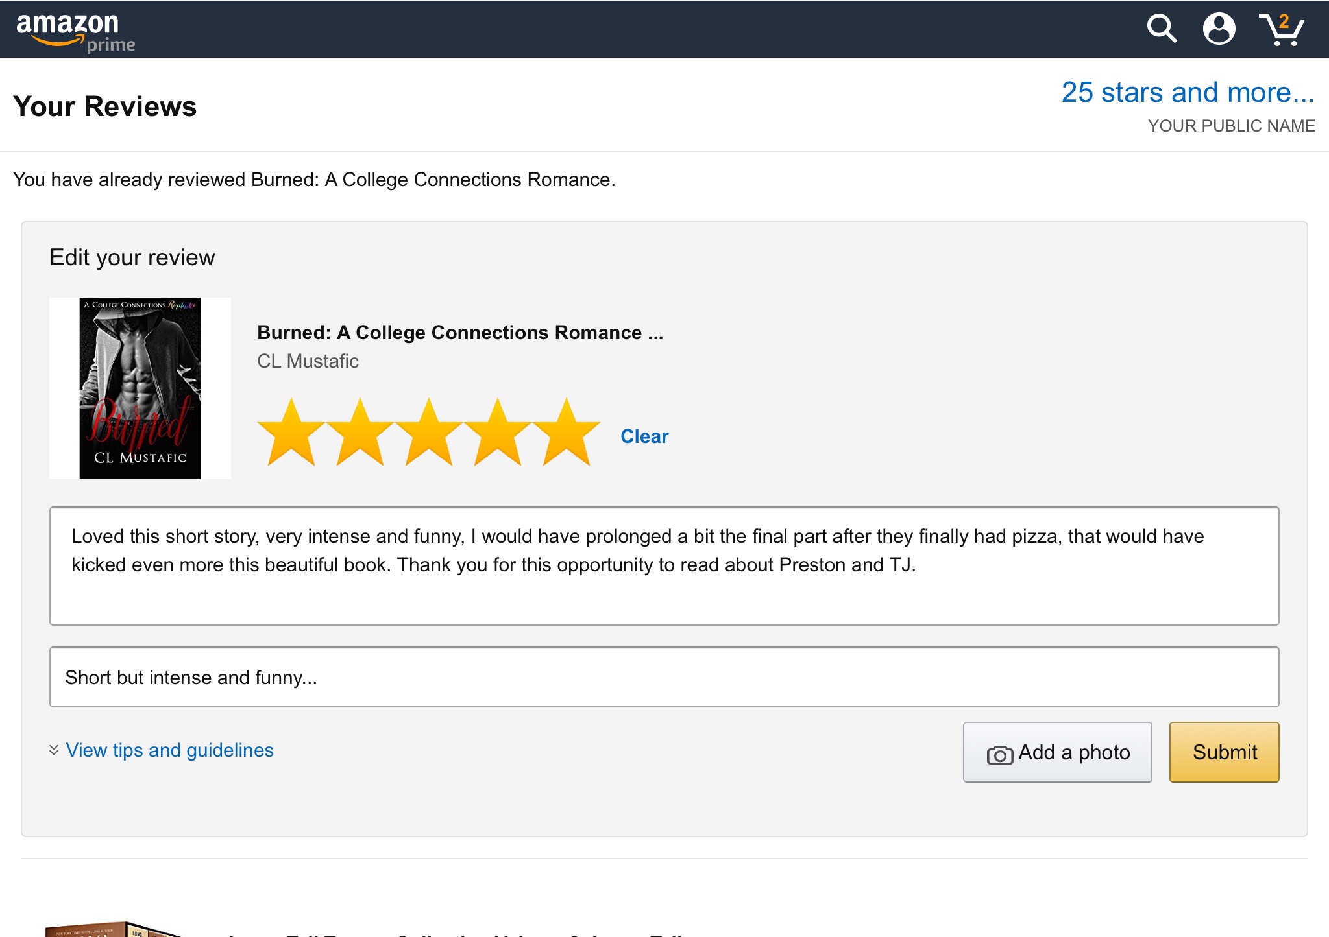The width and height of the screenshot is (1329, 937).
Task: Click the review headline input field
Action: pyautogui.click(x=664, y=677)
